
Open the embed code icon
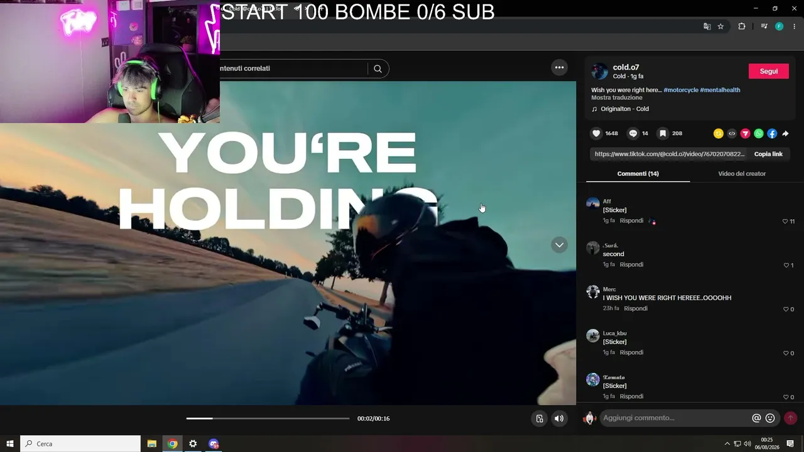click(732, 134)
